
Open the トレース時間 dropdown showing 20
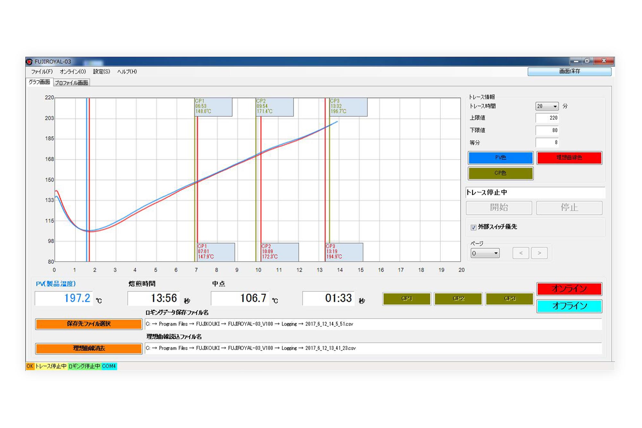tap(547, 106)
